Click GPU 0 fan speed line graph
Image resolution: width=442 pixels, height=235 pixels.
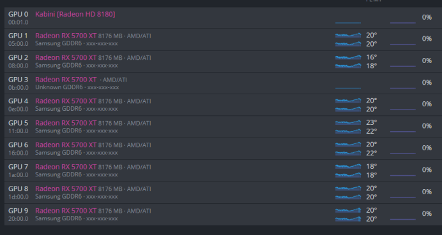pos(403,23)
